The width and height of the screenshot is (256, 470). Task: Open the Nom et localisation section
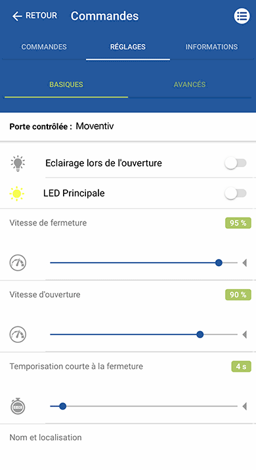(x=45, y=437)
